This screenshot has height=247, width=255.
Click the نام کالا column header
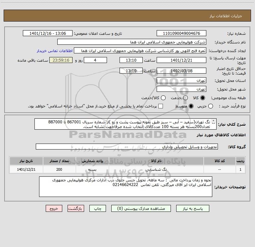pos(156,161)
